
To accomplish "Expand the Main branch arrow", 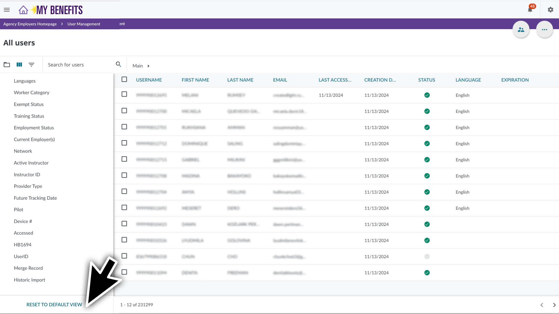I will pos(148,66).
